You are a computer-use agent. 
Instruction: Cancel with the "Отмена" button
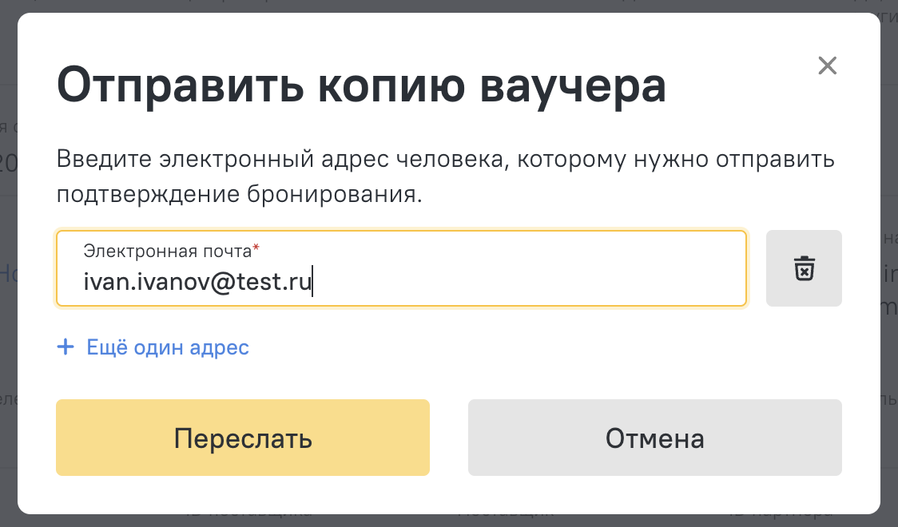654,438
